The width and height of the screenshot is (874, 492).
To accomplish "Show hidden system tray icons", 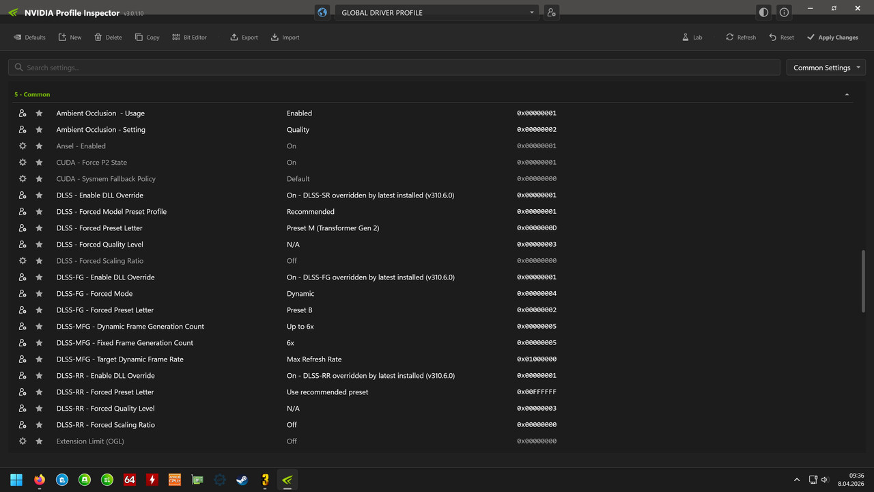I will (797, 480).
